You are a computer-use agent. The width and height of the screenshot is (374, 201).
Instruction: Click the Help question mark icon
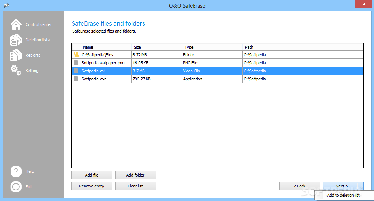pos(16,171)
